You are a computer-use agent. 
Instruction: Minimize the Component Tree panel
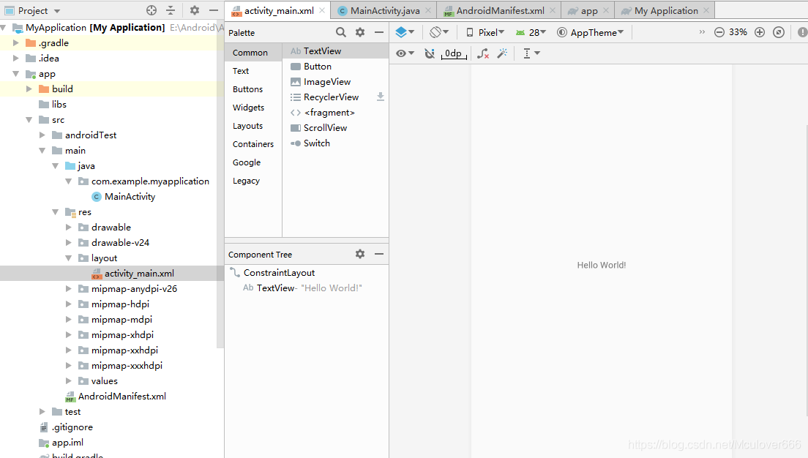(379, 254)
